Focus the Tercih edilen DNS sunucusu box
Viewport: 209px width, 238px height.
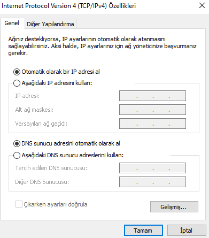152,168
